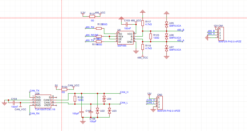Click the 100nF value of C103

[127, 28]
